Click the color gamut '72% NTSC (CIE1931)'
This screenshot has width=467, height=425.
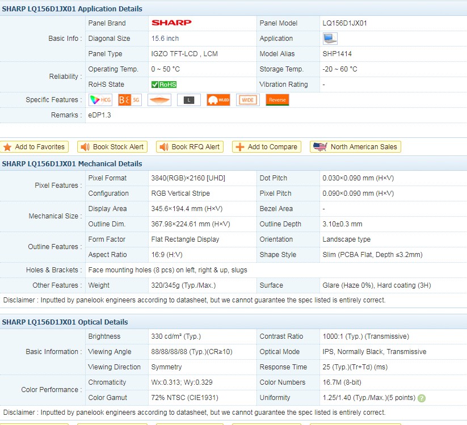(x=184, y=398)
